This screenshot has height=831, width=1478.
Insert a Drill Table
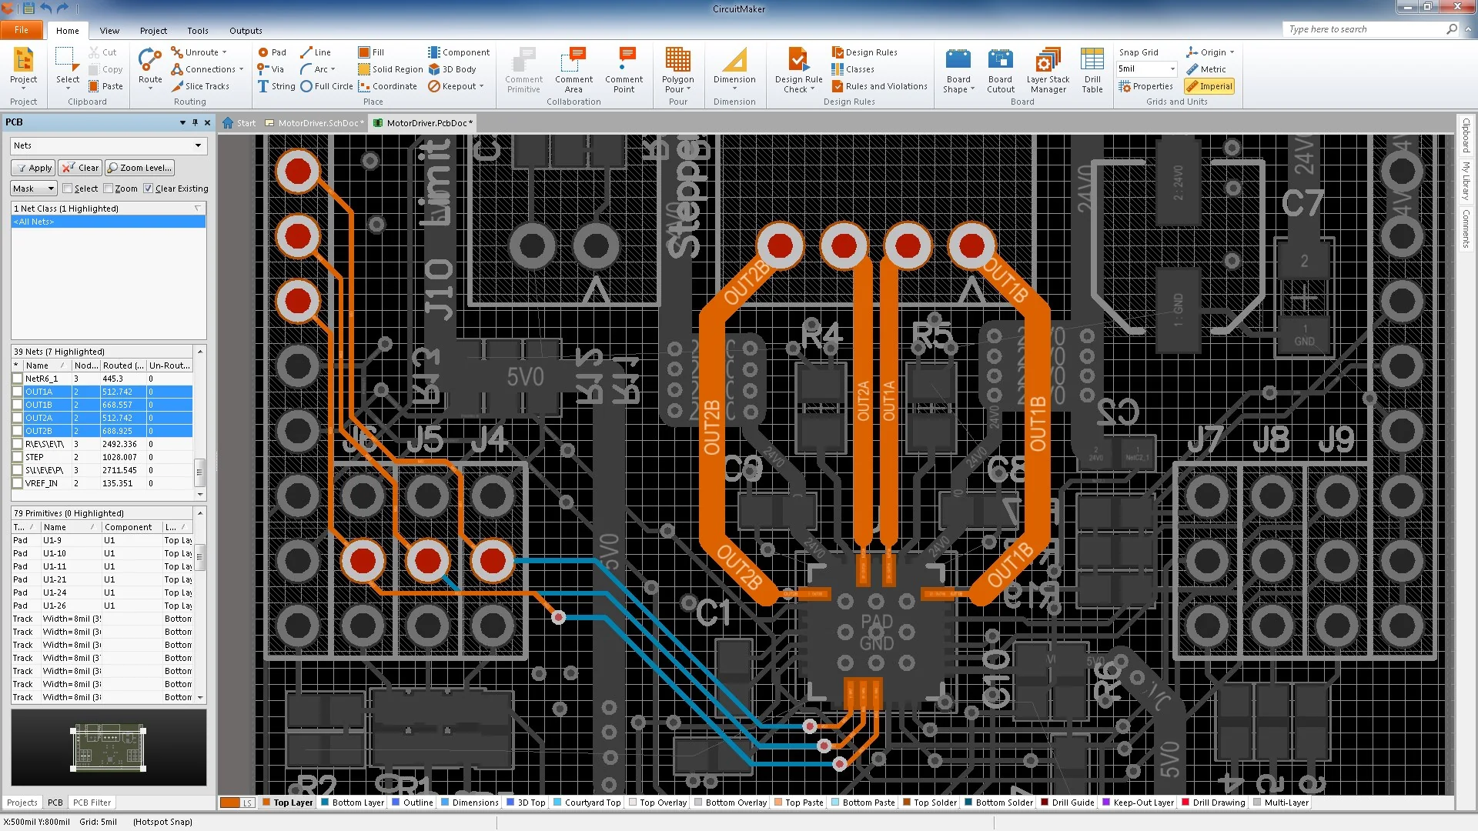pos(1092,69)
